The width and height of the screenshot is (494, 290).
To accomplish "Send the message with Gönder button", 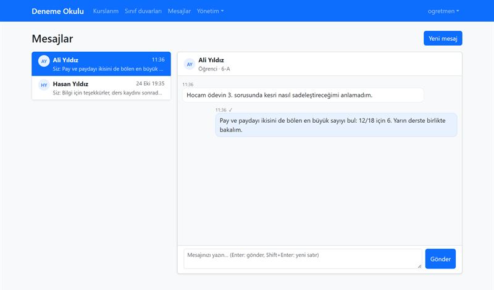I will (x=440, y=259).
